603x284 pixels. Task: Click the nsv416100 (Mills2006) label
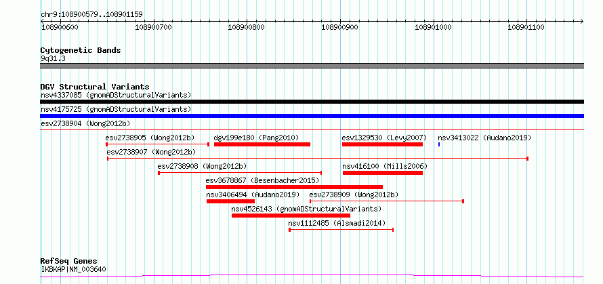click(x=385, y=166)
